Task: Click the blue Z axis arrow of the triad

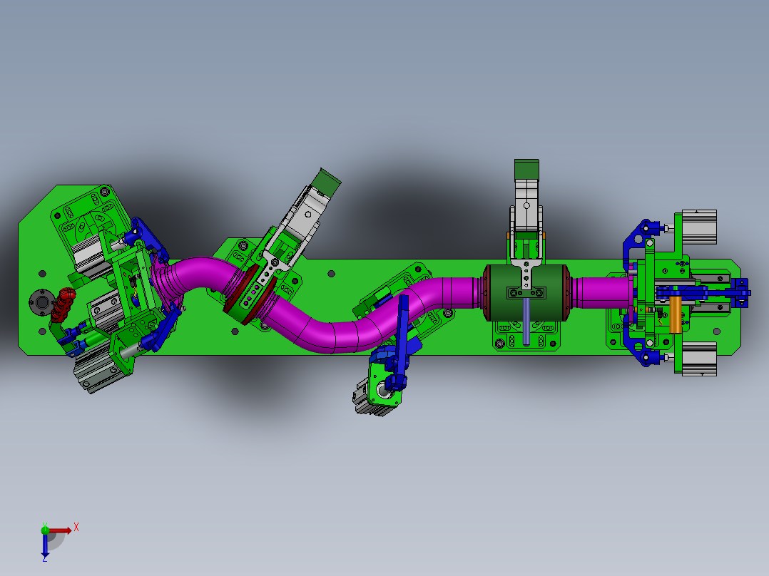Action: tap(45, 545)
